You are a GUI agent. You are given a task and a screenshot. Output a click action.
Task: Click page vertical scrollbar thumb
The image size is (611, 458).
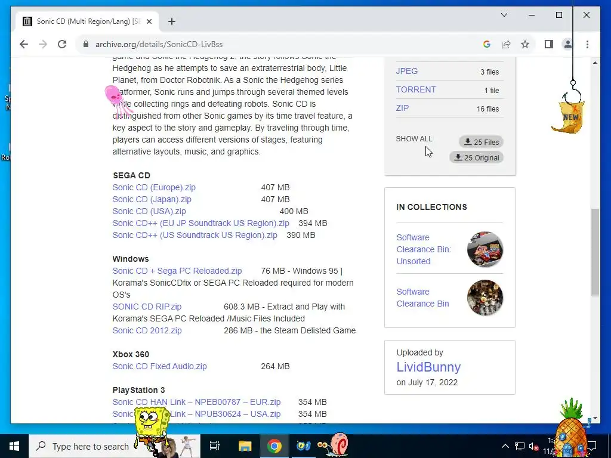[595, 252]
